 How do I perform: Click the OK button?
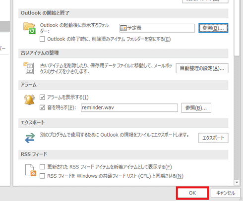click(192, 193)
